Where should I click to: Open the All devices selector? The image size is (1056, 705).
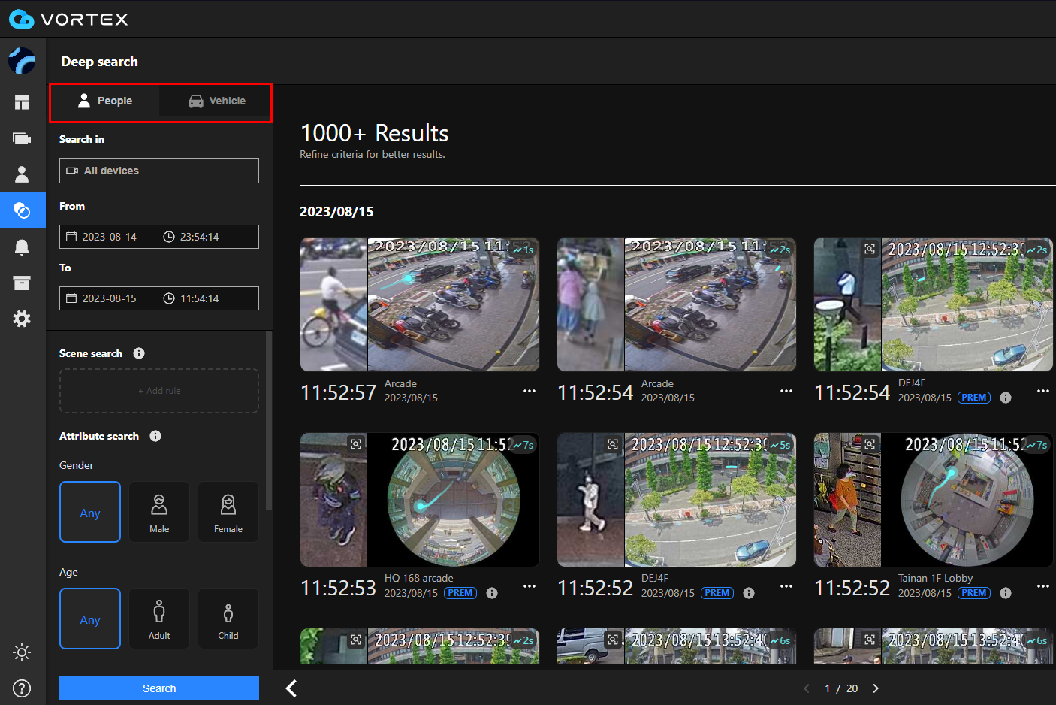(x=159, y=171)
